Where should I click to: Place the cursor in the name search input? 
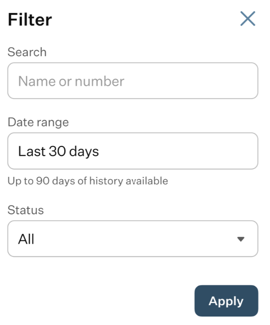pyautogui.click(x=133, y=81)
